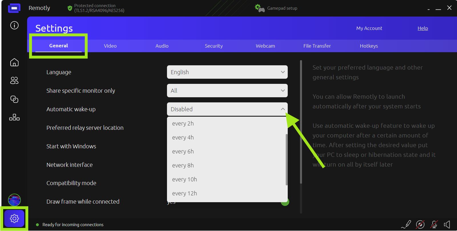
Task: Switch to the Security tab
Action: click(214, 46)
